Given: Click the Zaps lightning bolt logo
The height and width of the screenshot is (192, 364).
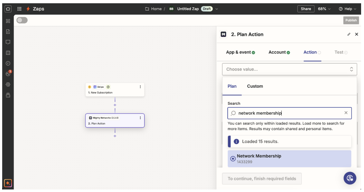Looking at the screenshot, I should [28, 9].
